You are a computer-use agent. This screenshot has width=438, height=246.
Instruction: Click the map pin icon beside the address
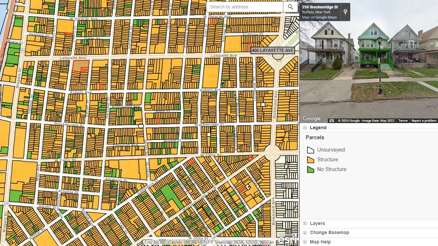pyautogui.click(x=345, y=12)
